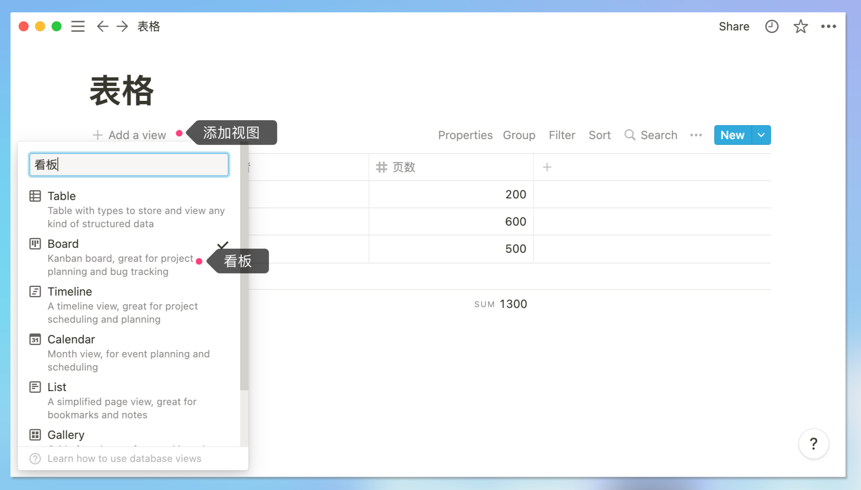Open page history clock icon

tap(772, 26)
